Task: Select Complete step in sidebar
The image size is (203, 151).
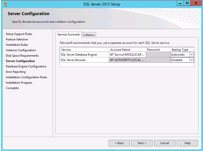Action: [x=12, y=88]
